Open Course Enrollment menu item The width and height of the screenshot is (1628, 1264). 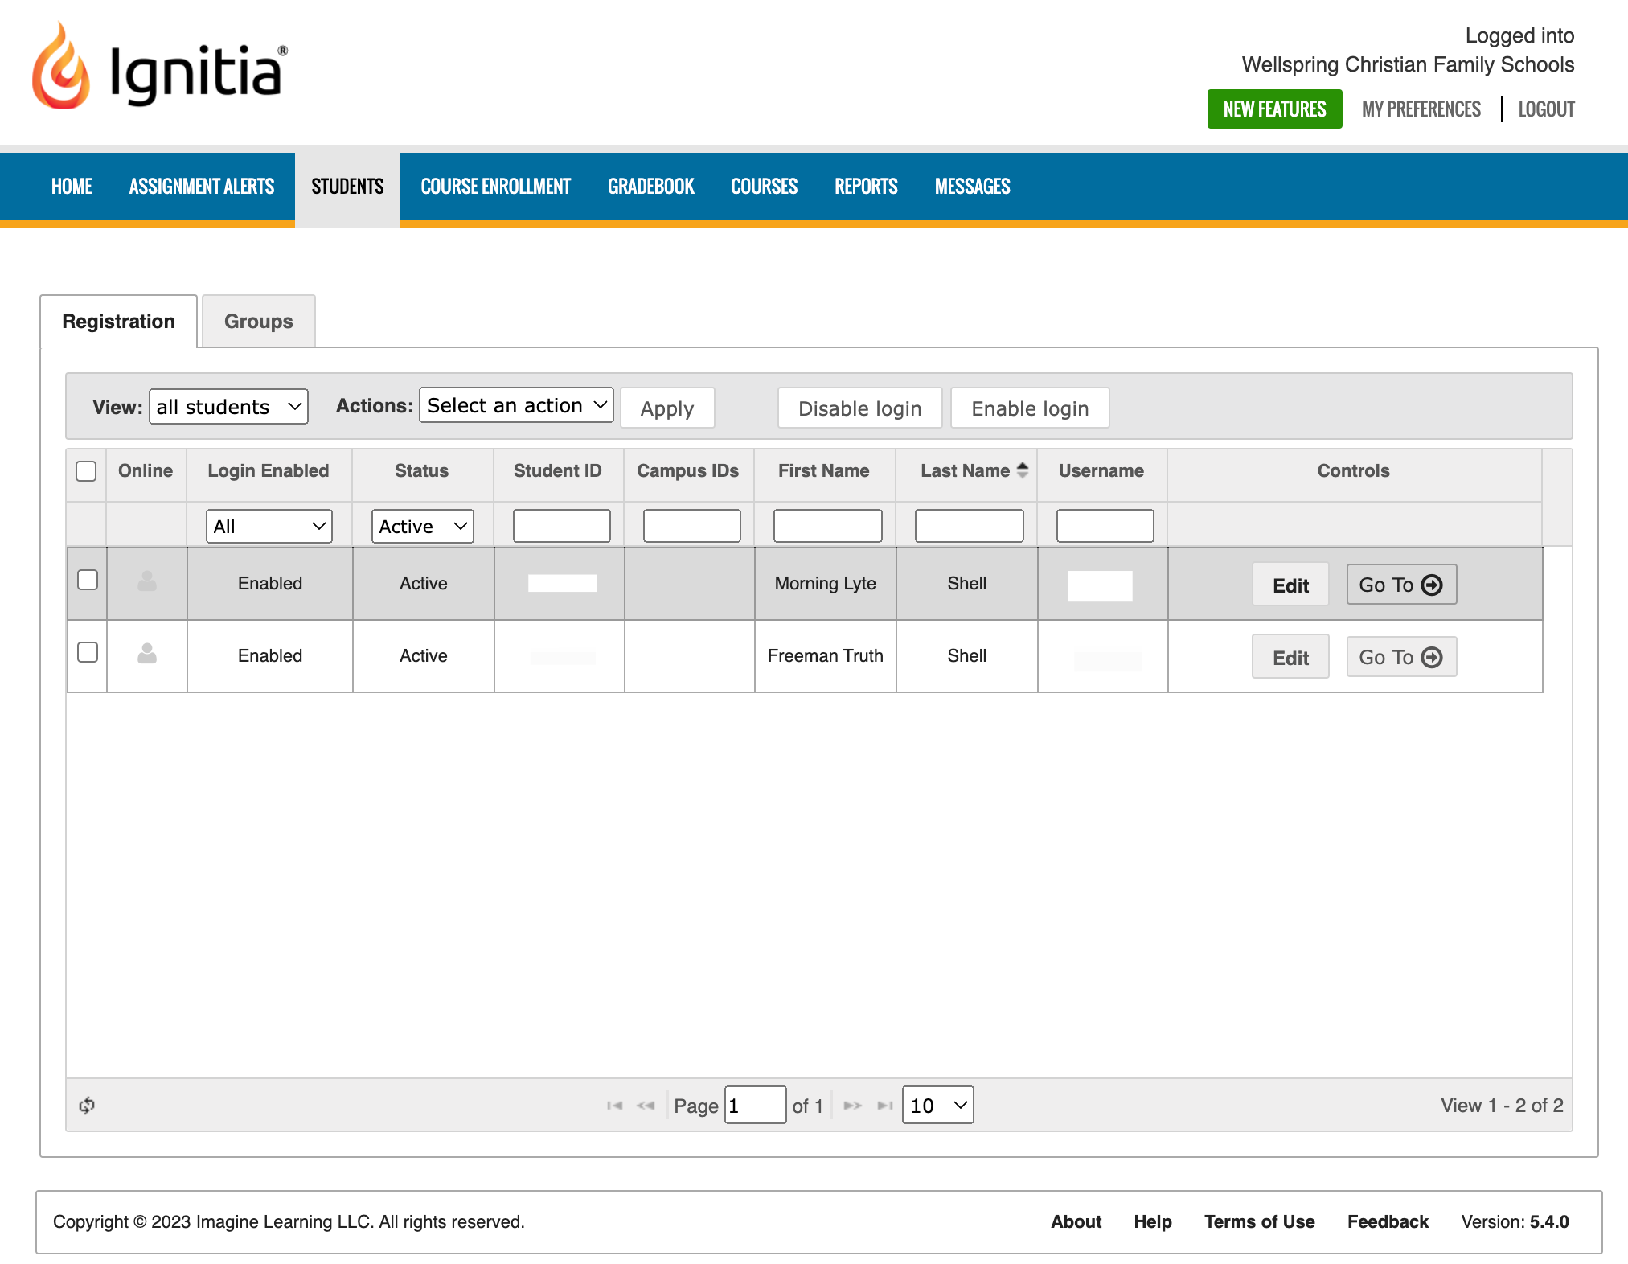click(496, 187)
